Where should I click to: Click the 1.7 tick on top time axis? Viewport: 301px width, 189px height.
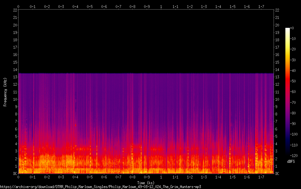[x=261, y=6]
